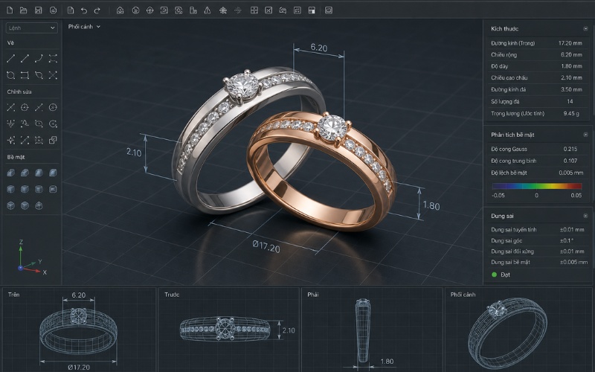Click the 1.80 dimension label in main viewport
This screenshot has width=595, height=372.
click(x=431, y=206)
